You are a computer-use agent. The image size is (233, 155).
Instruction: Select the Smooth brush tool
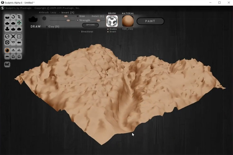[x=19, y=29]
